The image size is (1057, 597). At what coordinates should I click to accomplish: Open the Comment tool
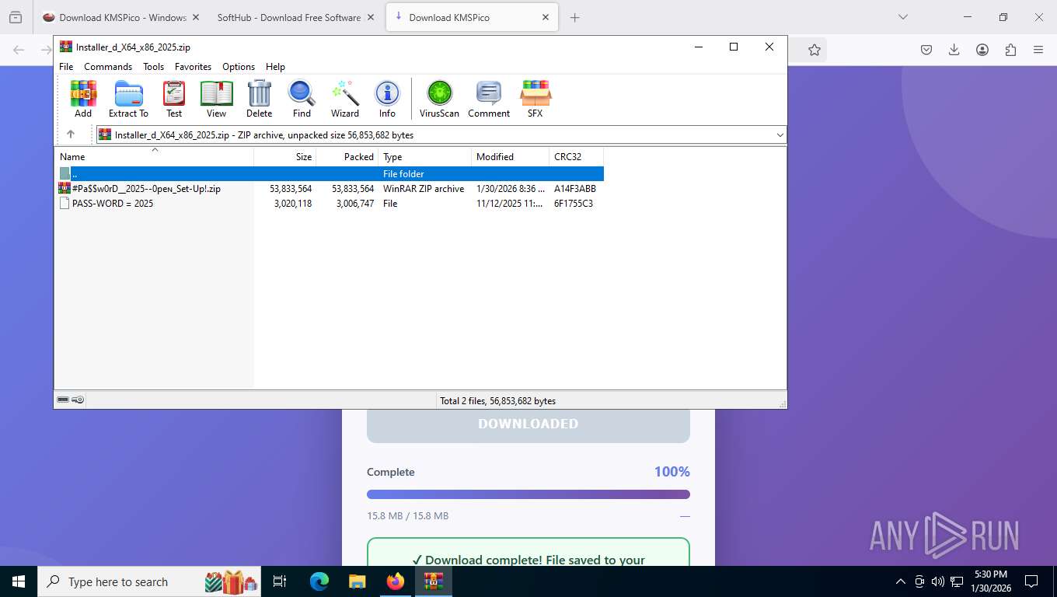coord(489,99)
